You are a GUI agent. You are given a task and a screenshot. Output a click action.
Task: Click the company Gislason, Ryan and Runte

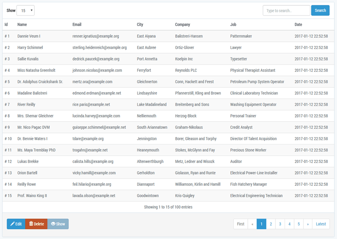195,173
